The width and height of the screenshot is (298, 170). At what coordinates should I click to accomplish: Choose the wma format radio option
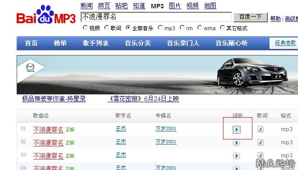199,28
